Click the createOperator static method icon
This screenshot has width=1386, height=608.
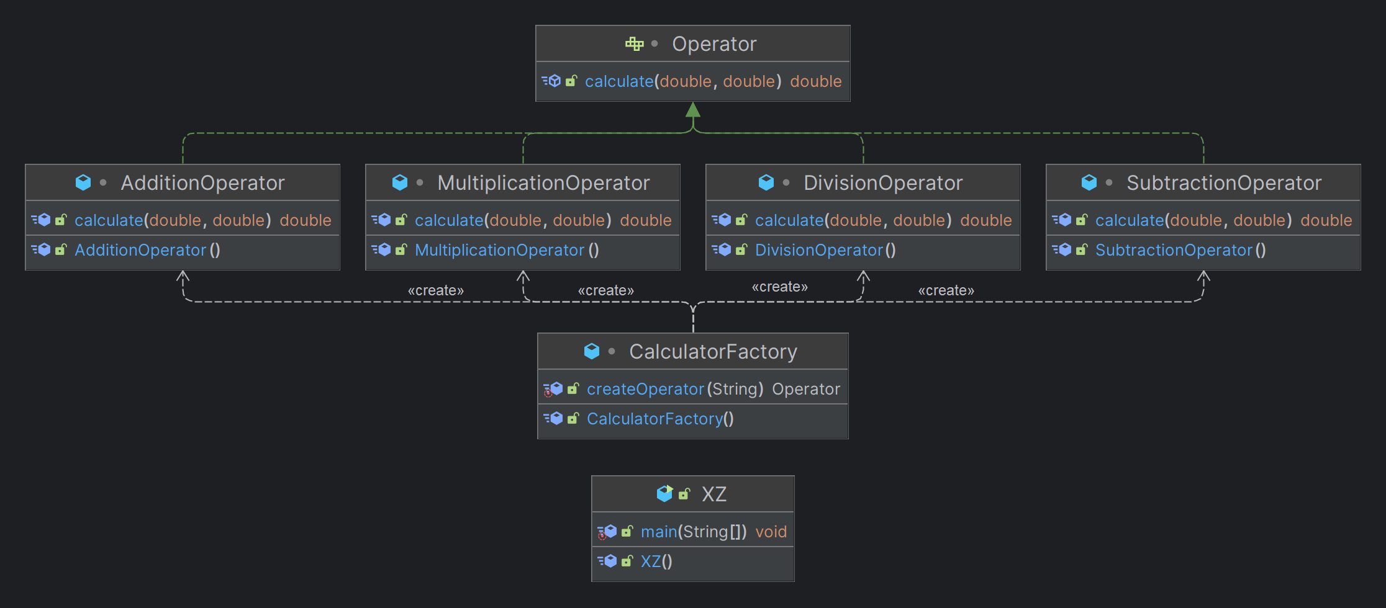pyautogui.click(x=553, y=389)
